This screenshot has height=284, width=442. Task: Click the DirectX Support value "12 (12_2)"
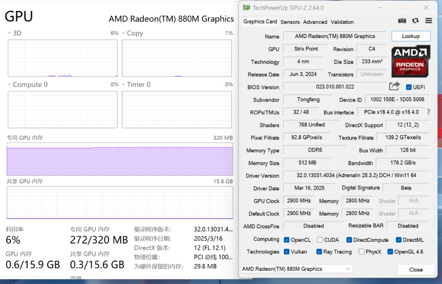coord(408,125)
